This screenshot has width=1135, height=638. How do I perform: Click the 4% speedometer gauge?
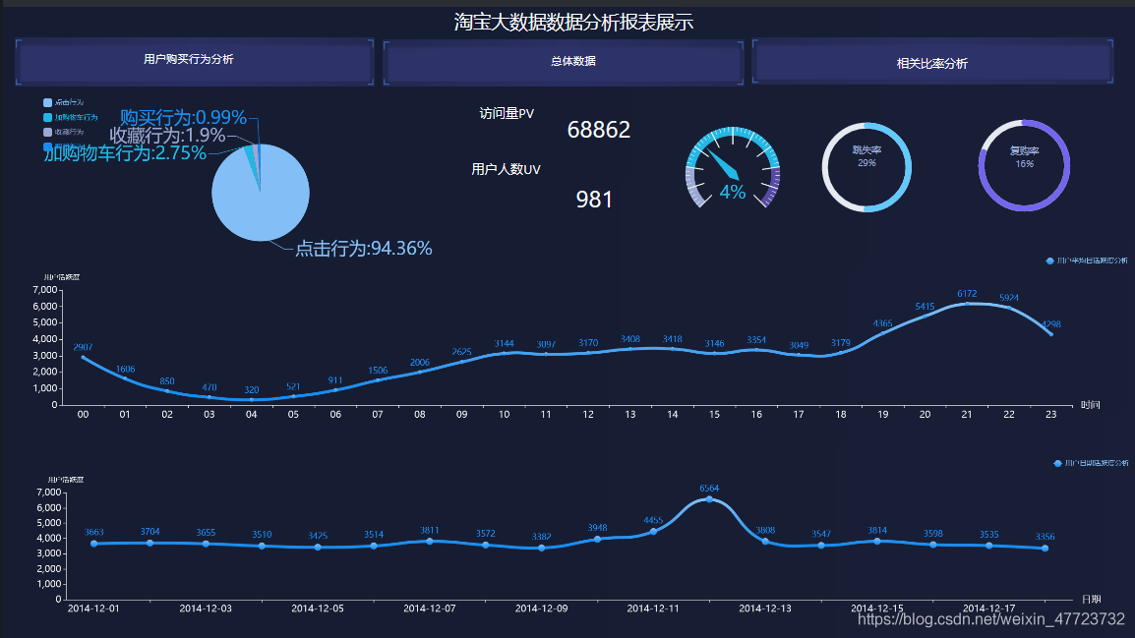click(733, 168)
